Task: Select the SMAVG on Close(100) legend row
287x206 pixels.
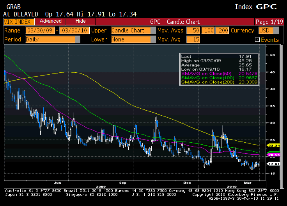Action: coord(219,78)
